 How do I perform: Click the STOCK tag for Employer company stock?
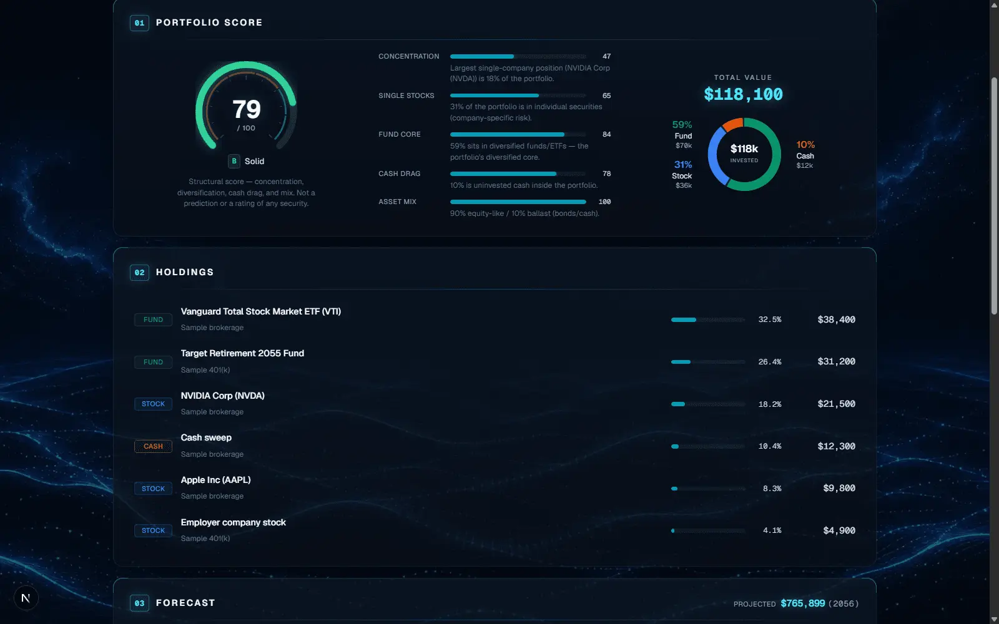click(153, 530)
